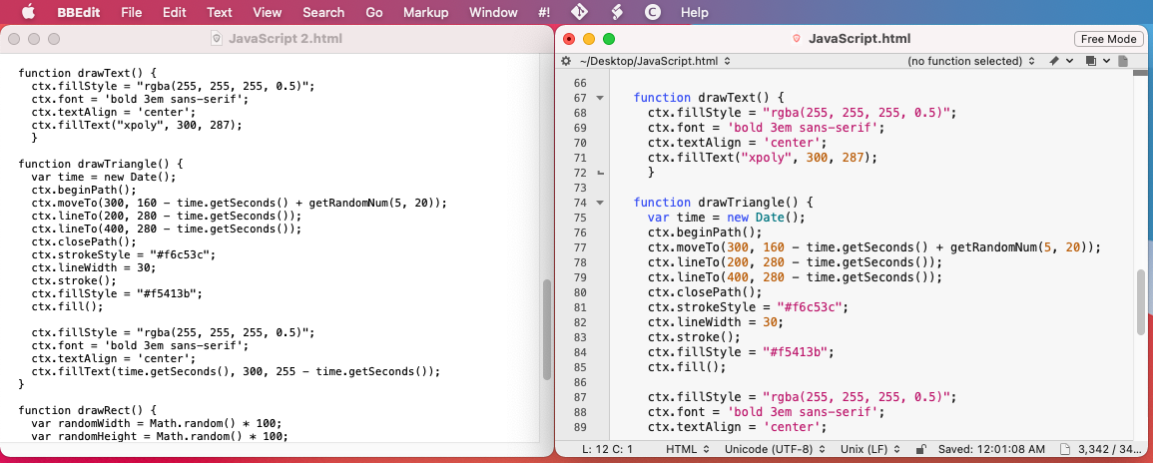
Task: Open the Help menu
Action: (x=695, y=12)
